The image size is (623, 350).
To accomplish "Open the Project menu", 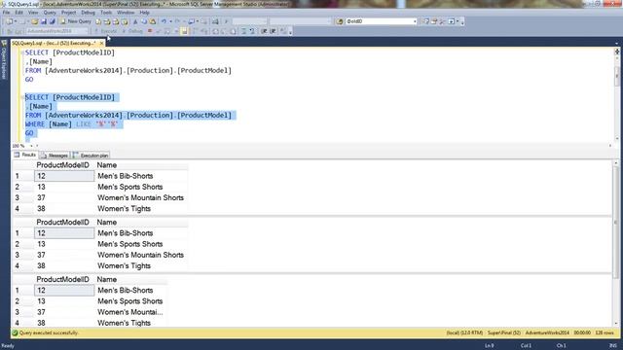I will (68, 13).
